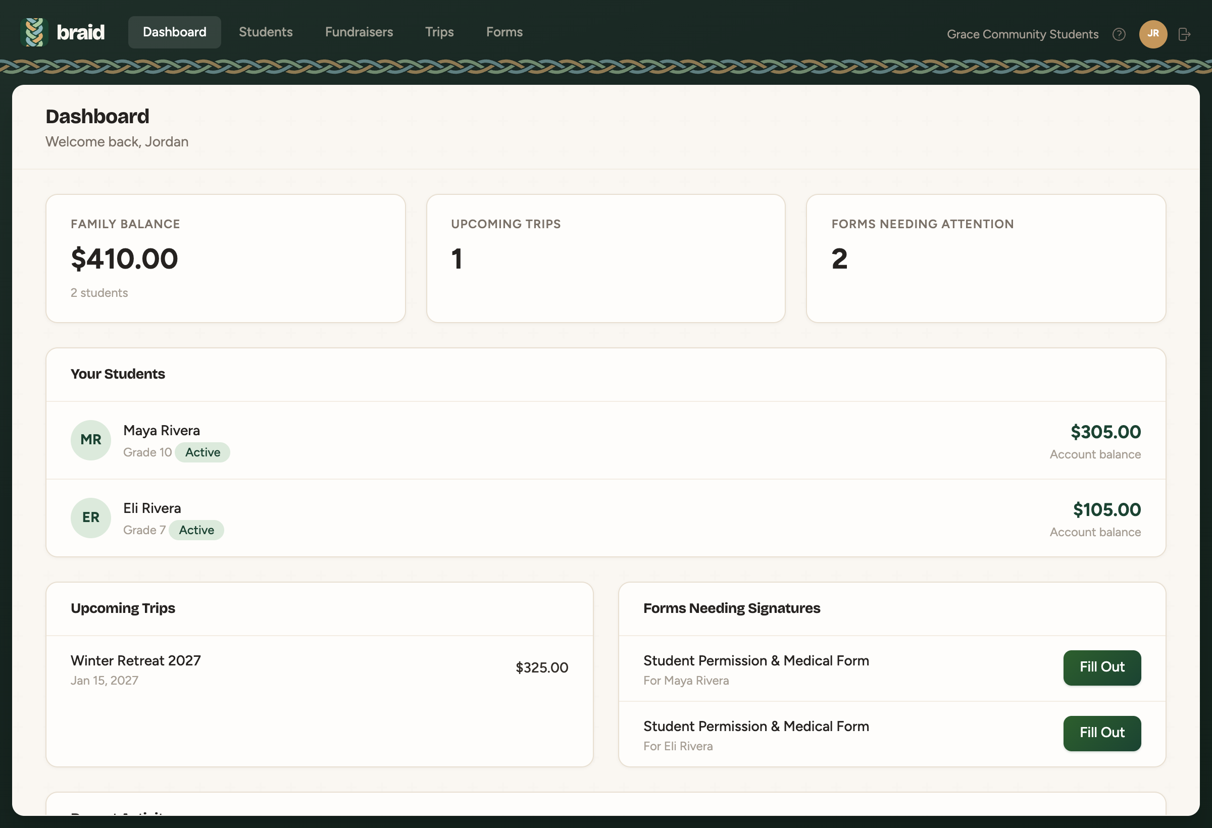1212x828 pixels.
Task: Open Eli Rivera's ER avatar
Action: (x=91, y=518)
